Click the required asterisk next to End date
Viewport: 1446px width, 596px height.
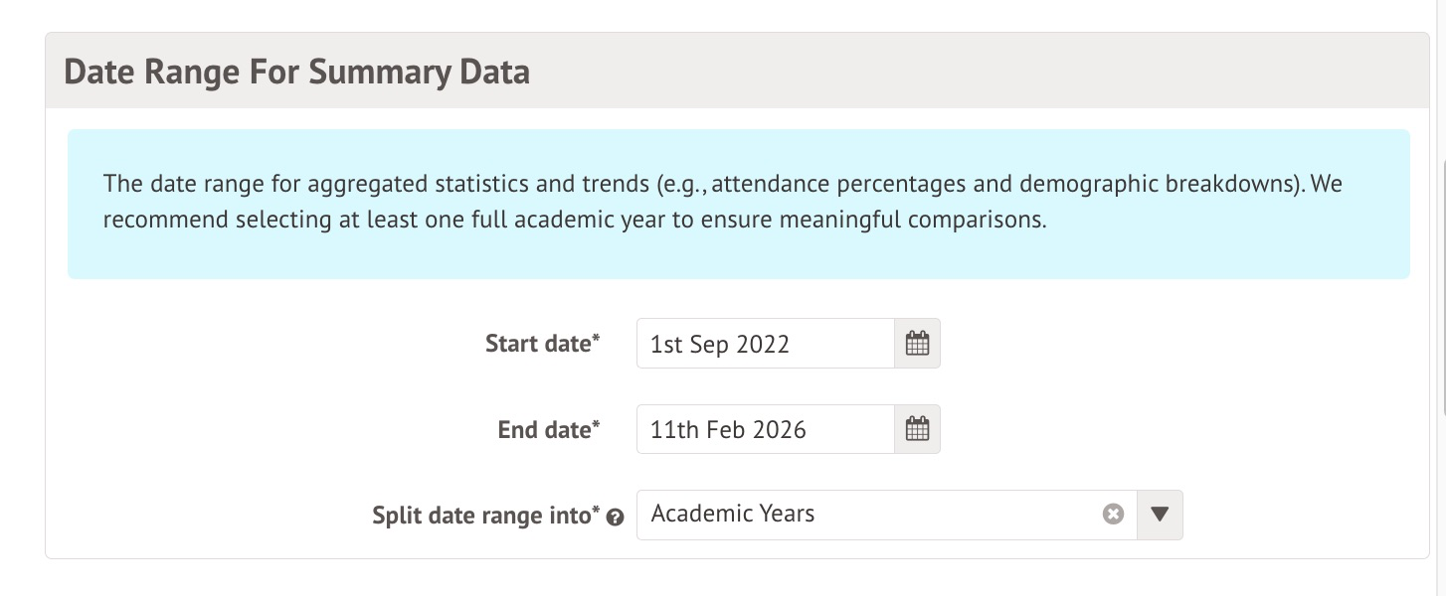(x=597, y=425)
